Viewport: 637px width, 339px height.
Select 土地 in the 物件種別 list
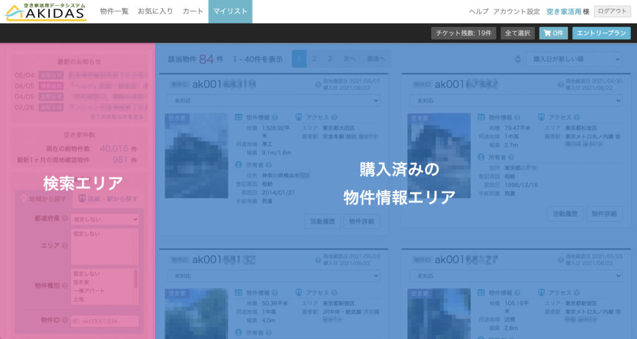tap(78, 299)
